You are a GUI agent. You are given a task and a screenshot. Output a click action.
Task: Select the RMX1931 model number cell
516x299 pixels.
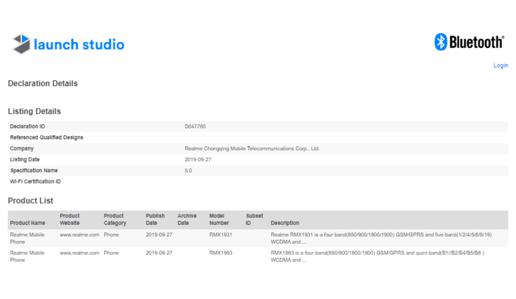click(221, 235)
